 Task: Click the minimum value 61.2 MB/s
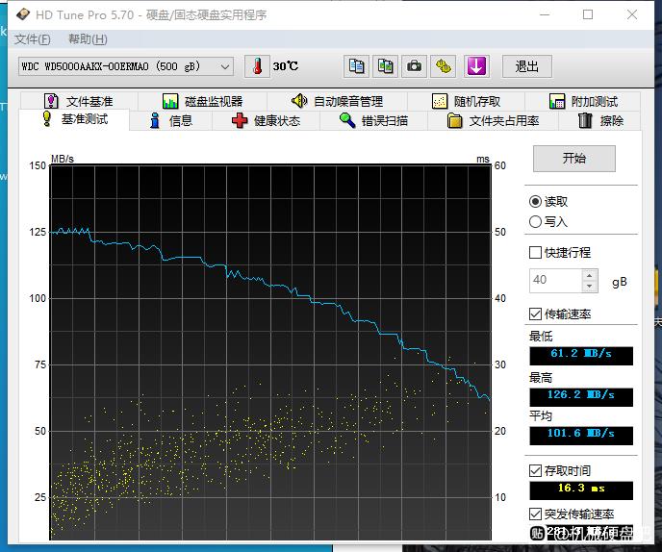[581, 356]
